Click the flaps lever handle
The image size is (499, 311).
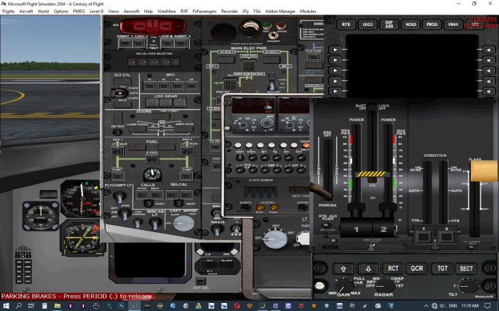[484, 171]
